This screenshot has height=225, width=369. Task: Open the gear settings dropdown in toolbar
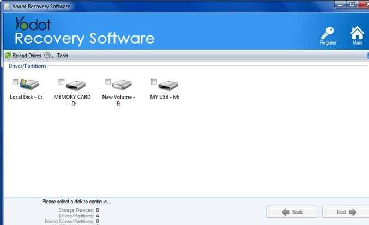(49, 56)
